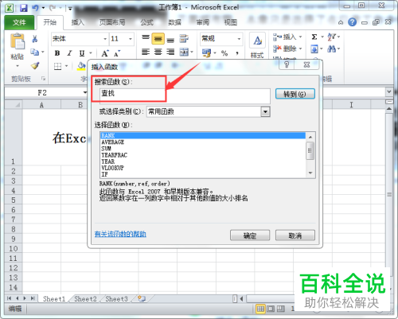
Task: Focus the search function input field
Action: click(185, 95)
